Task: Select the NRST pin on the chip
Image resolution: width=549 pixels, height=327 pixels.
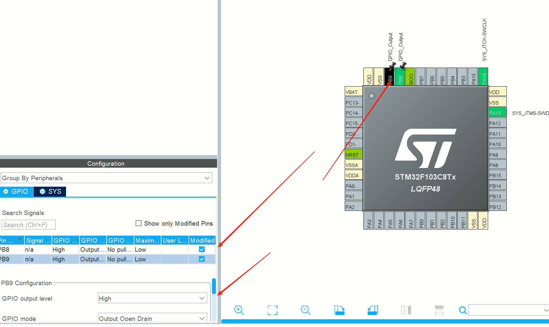Action: point(354,154)
